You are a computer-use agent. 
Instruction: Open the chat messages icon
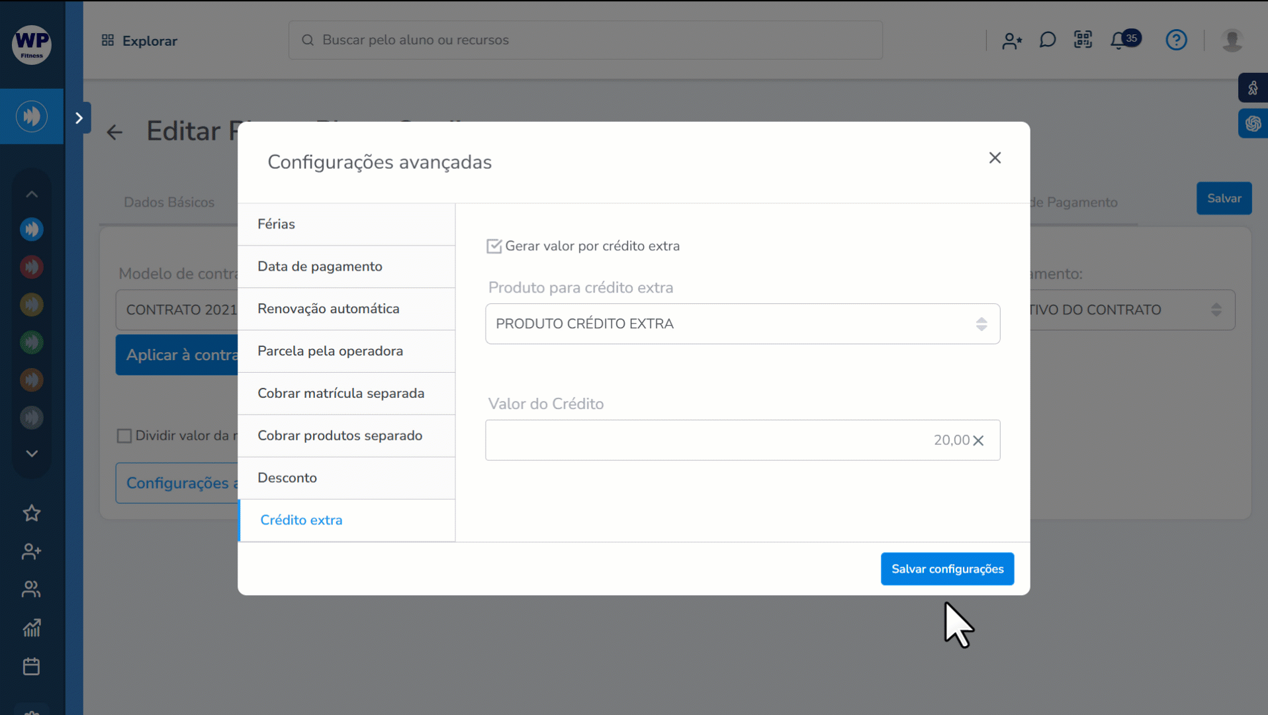(1047, 40)
